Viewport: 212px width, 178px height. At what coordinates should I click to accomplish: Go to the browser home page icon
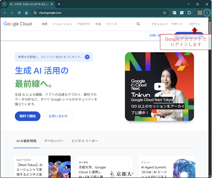pos(26,13)
